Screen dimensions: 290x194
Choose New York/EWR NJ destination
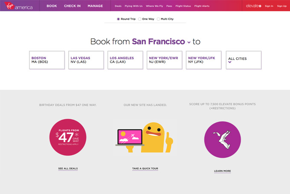coord(165,60)
